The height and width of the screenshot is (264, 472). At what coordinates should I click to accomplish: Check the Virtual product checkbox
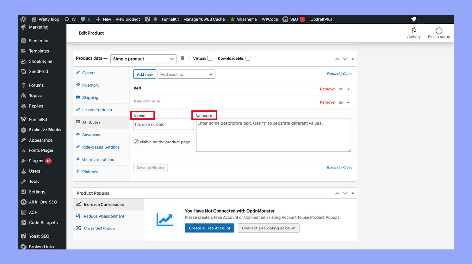(210, 58)
